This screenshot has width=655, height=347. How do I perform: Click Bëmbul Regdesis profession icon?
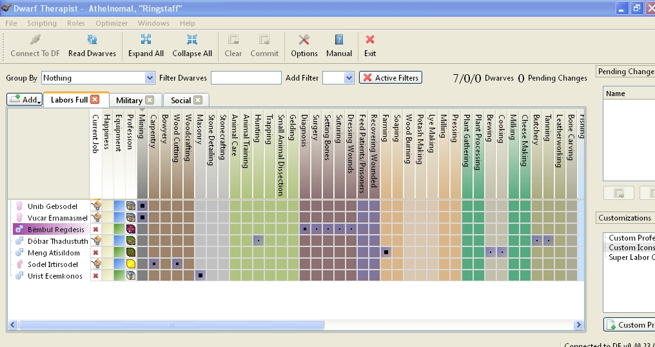click(x=131, y=229)
